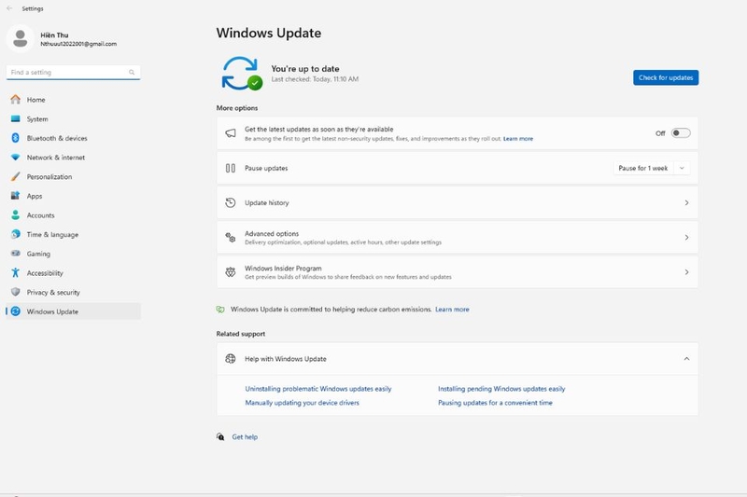Select Personalization in sidebar
The height and width of the screenshot is (497, 747).
74,176
